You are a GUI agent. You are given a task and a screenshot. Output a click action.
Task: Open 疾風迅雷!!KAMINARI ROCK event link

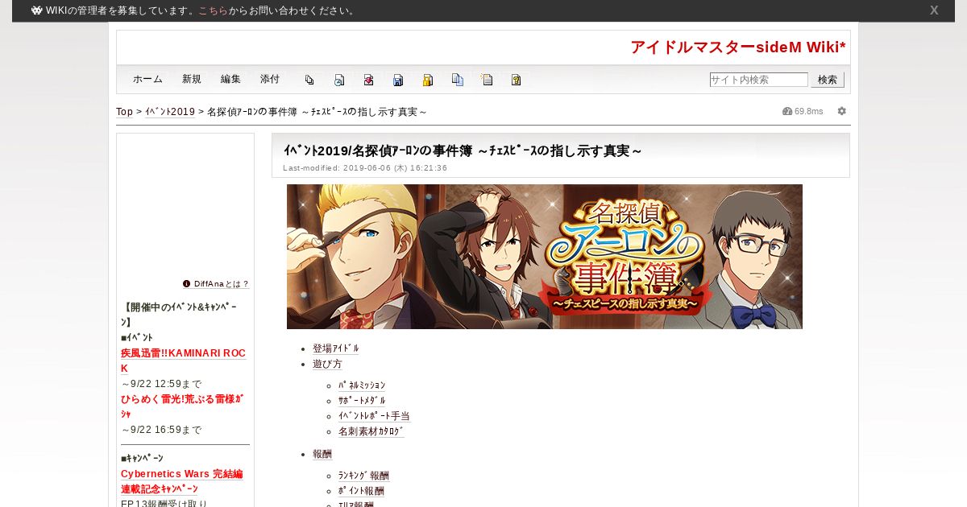coord(183,361)
